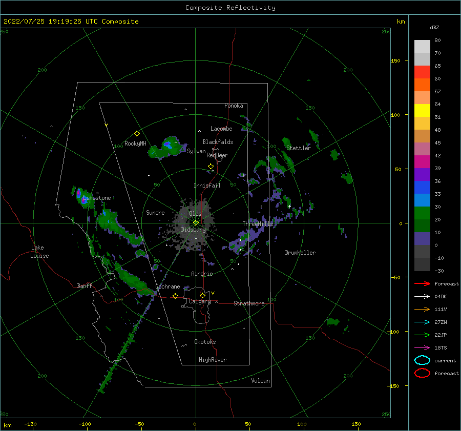Viewport: 461px width, 431px height.
Task: Click the Limestone location label
Action: (x=97, y=198)
